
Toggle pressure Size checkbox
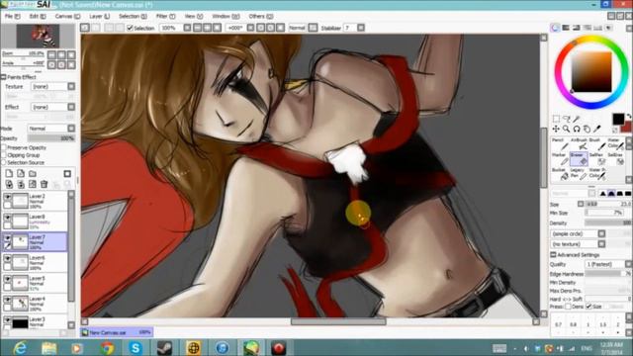[x=588, y=307]
